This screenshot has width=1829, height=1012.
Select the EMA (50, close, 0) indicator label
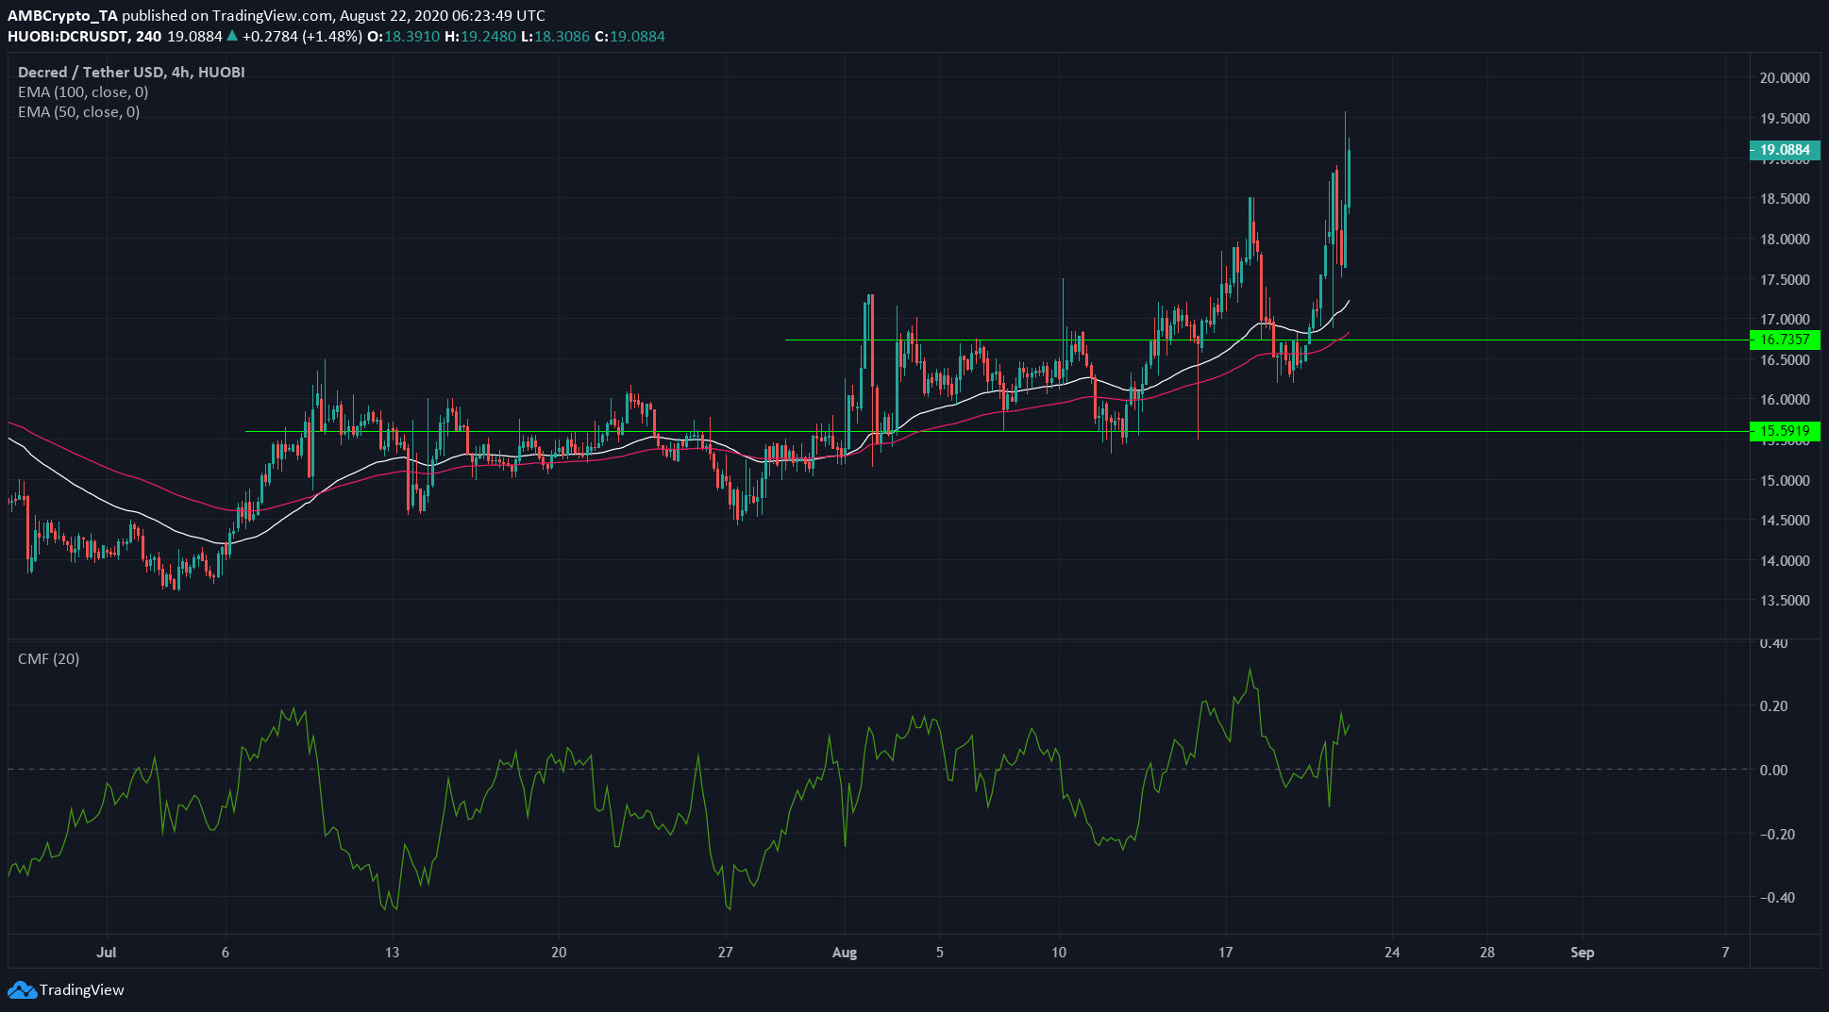pos(79,112)
